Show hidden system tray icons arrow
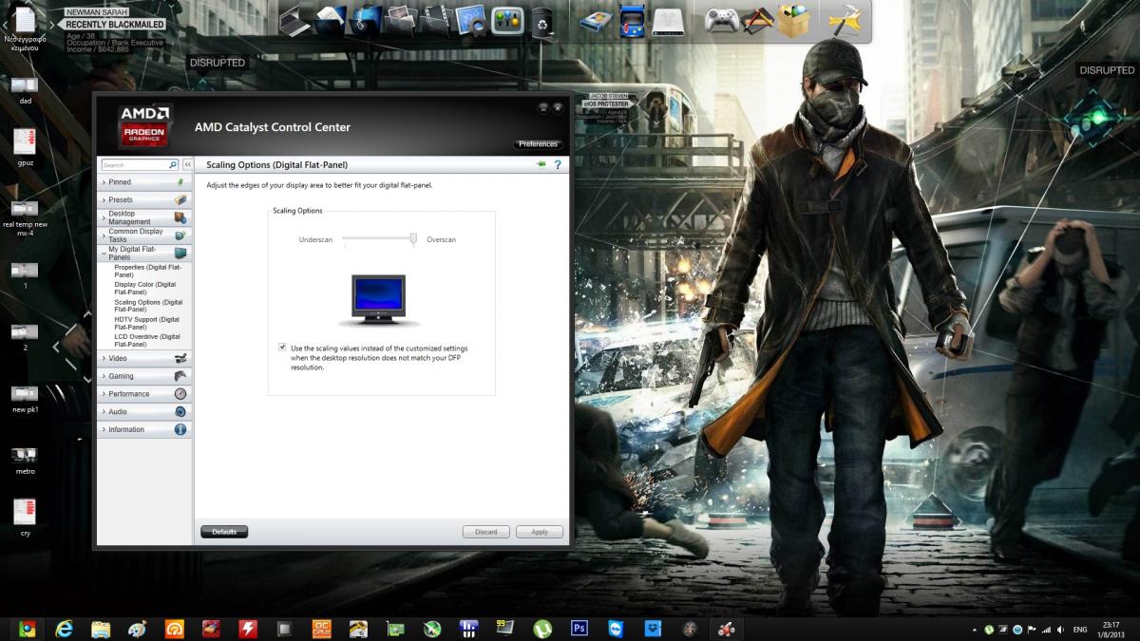1140x641 pixels. click(975, 630)
